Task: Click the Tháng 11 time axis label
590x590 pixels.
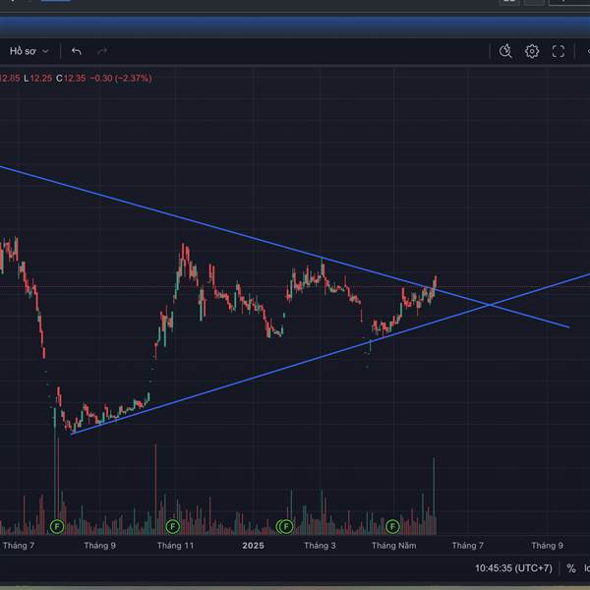Action: 175,546
